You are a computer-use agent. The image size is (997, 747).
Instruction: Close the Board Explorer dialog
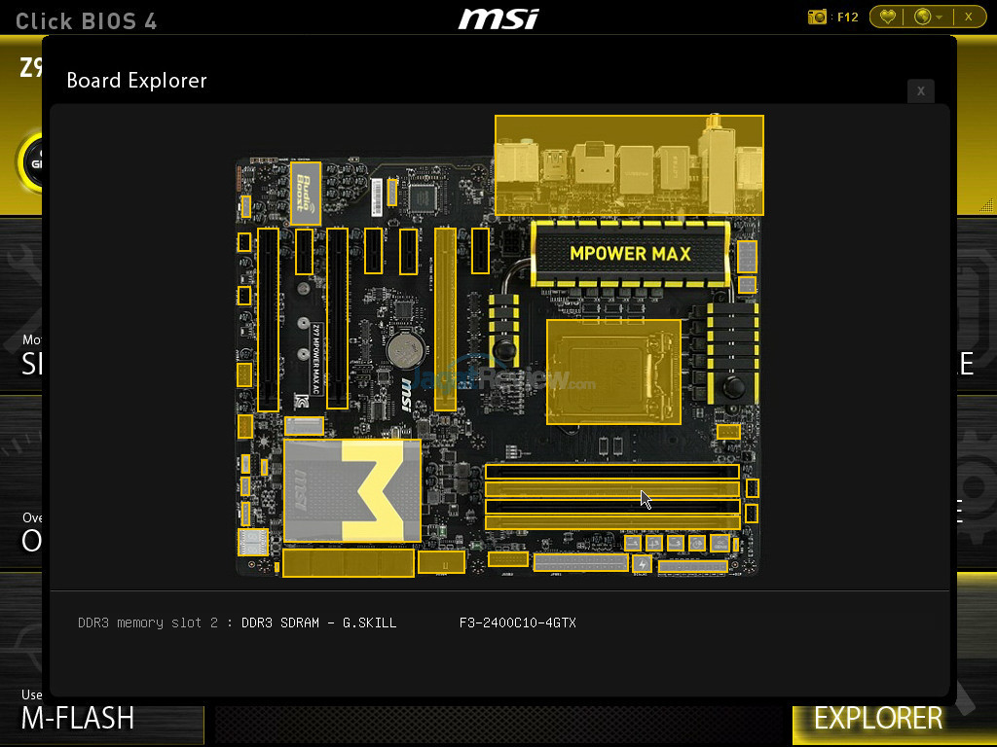(921, 90)
